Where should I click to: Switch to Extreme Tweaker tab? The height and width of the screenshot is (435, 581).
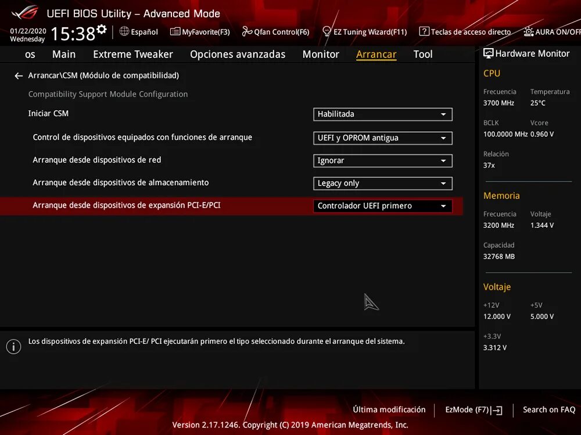coord(133,55)
